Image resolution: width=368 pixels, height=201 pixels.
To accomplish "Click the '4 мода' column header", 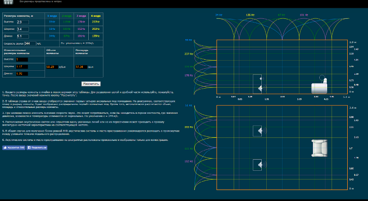I will [x=95, y=15].
